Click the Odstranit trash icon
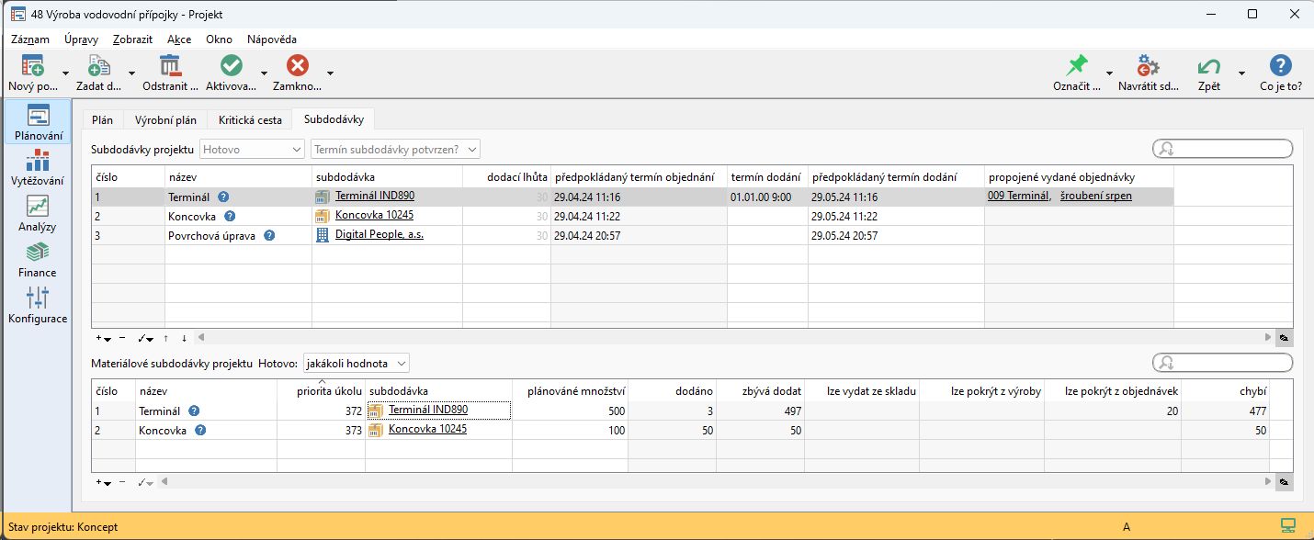Screen dimensions: 1314x540 [x=170, y=66]
